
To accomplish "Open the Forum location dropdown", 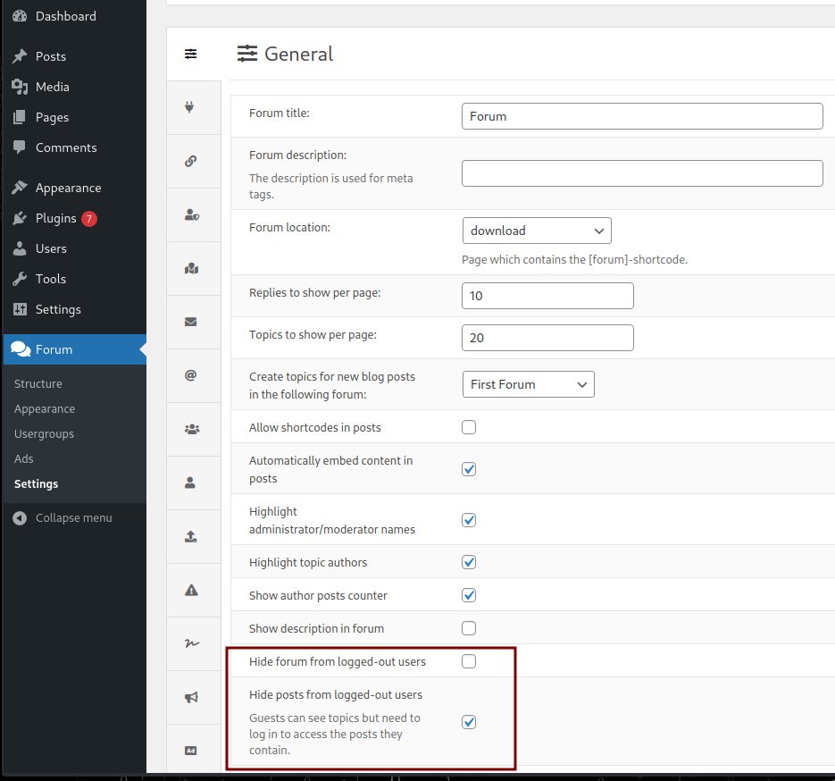I will (x=536, y=231).
